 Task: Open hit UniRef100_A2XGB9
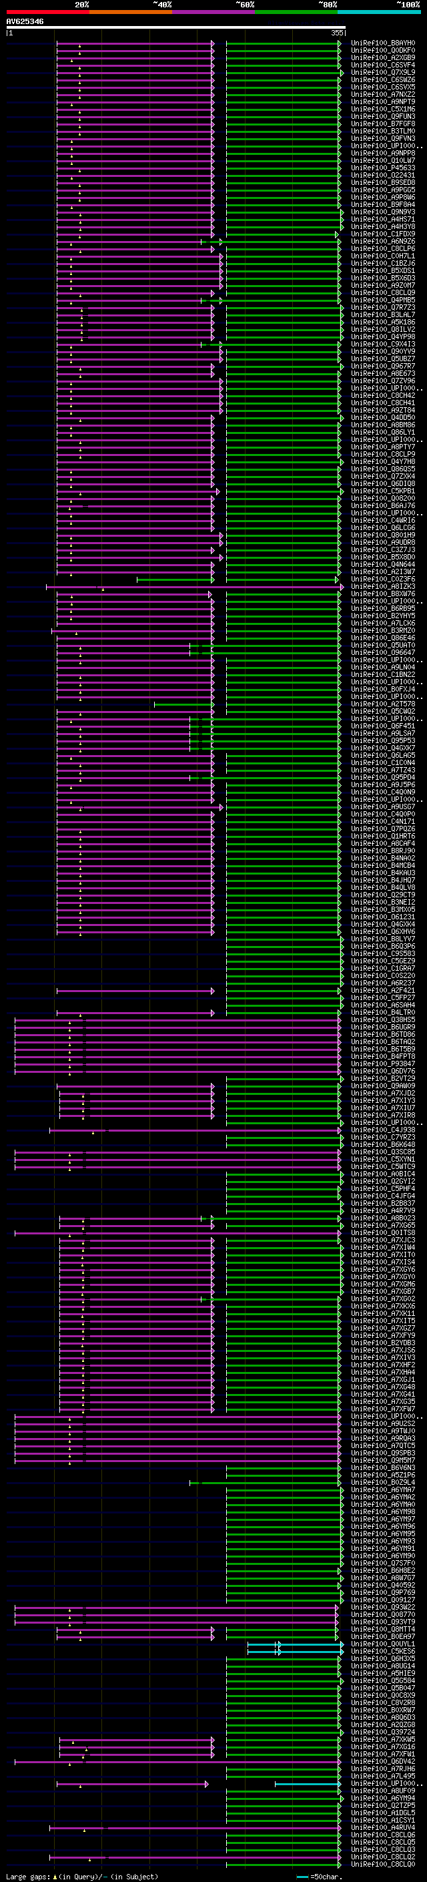pos(383,57)
